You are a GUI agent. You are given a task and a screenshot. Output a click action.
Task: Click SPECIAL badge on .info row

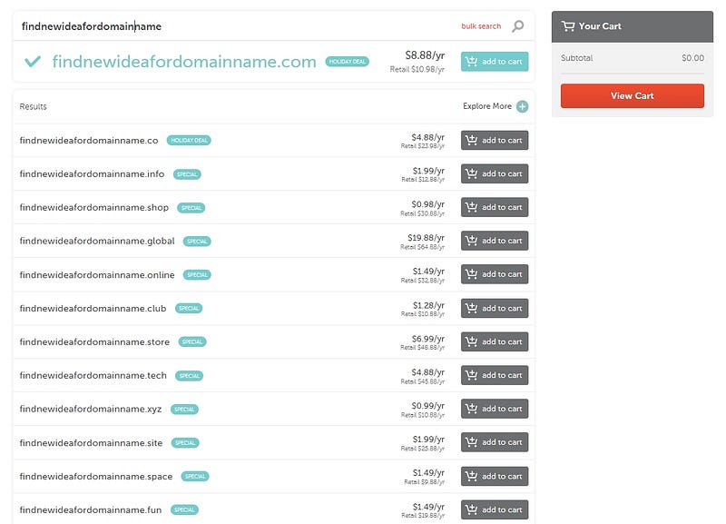coord(187,174)
